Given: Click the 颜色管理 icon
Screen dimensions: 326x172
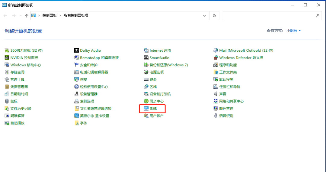Looking at the screenshot, I should coord(216,109).
